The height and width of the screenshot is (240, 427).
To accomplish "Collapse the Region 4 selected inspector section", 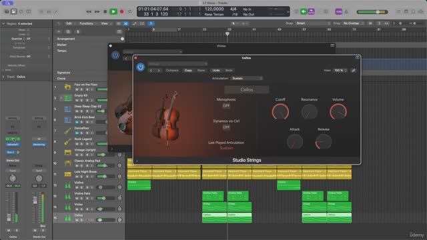I will (x=3, y=24).
